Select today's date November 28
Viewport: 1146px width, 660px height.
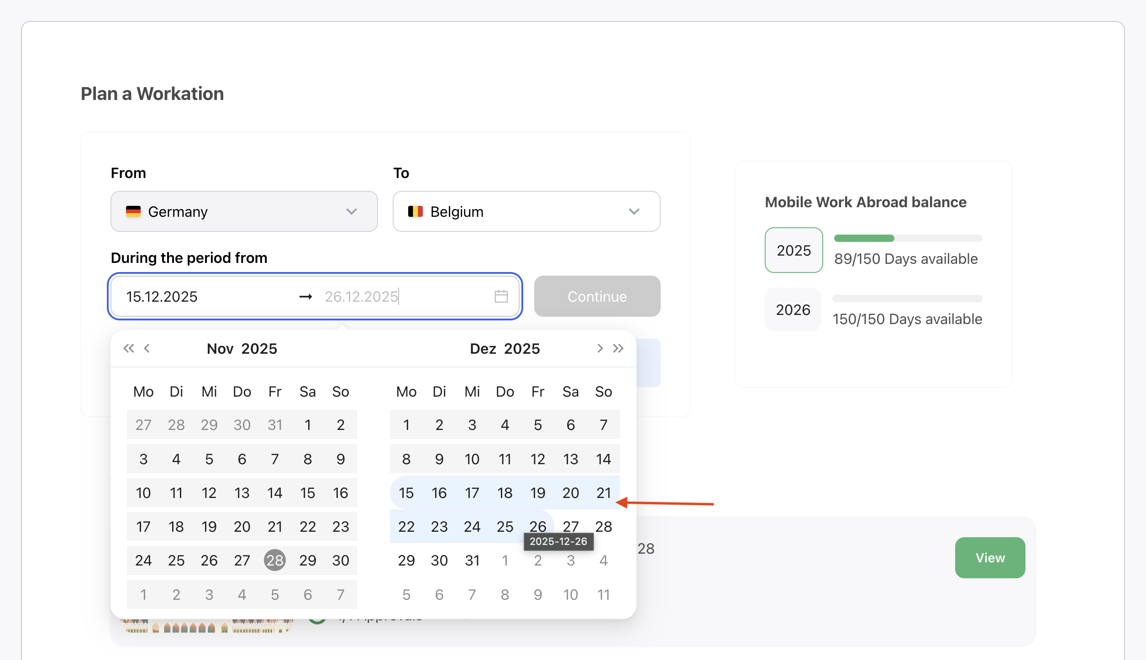[x=275, y=560]
